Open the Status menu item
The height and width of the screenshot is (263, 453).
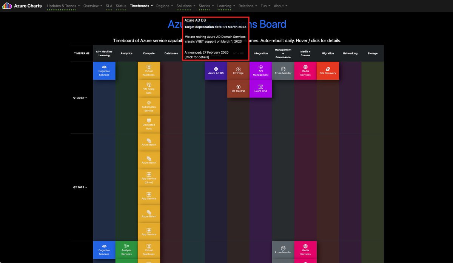tap(121, 6)
